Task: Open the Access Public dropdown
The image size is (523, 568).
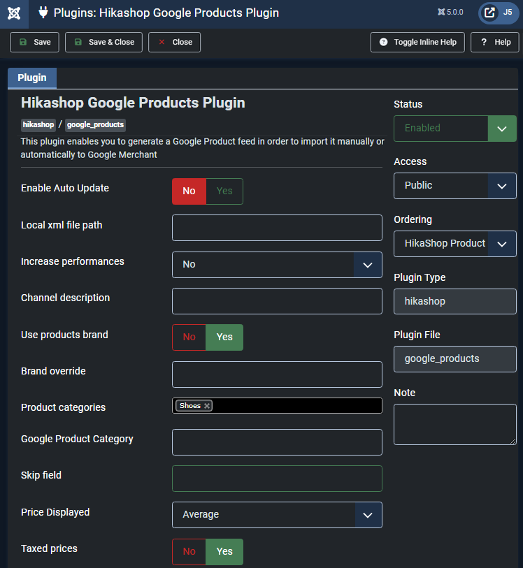Action: click(455, 186)
